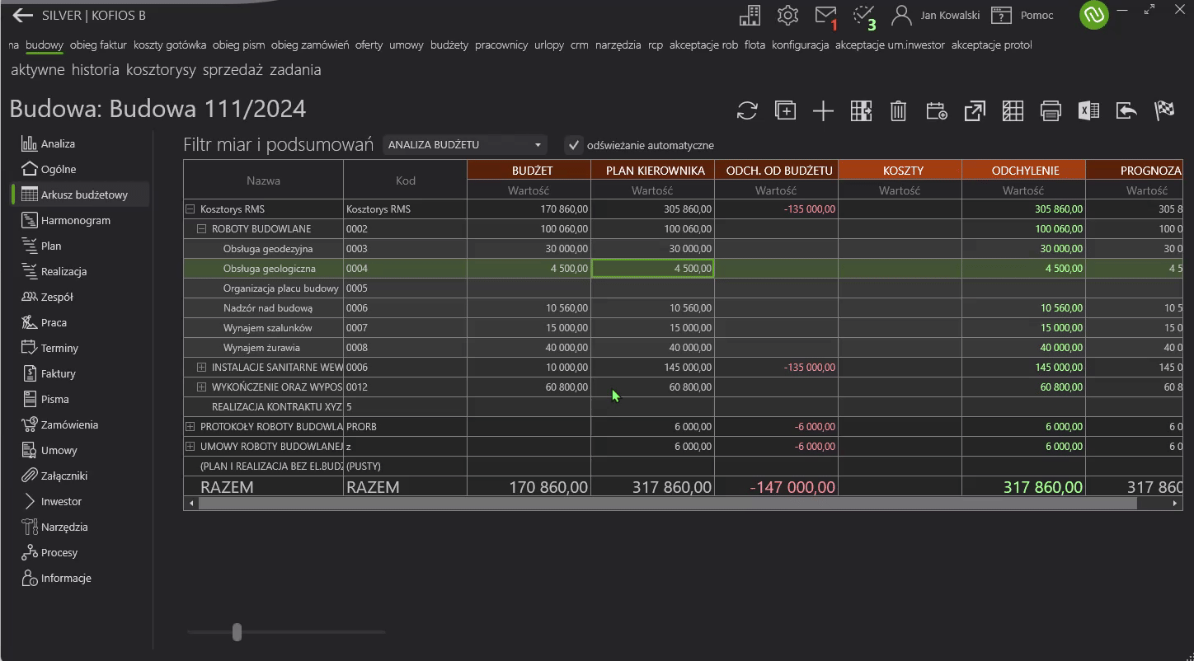Collapse the ROBOTY BUDOWLANE tree node
1194x661 pixels.
201,229
